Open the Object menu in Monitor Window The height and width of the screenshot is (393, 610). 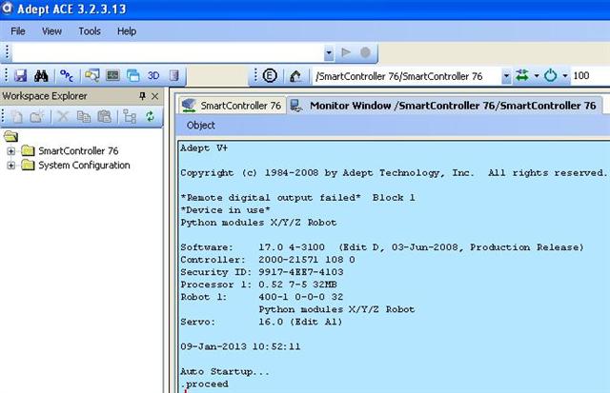(201, 125)
